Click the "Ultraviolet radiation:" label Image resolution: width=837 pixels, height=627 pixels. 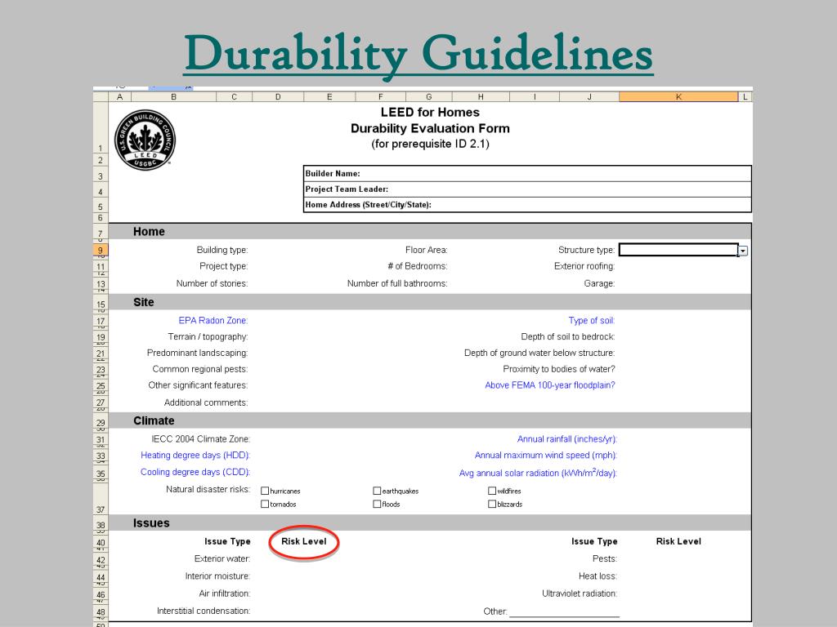[580, 594]
